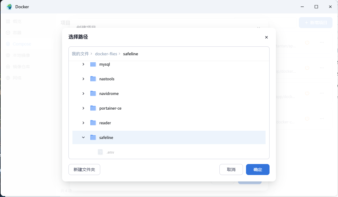Click the portainer-ce folder icon

click(x=93, y=108)
